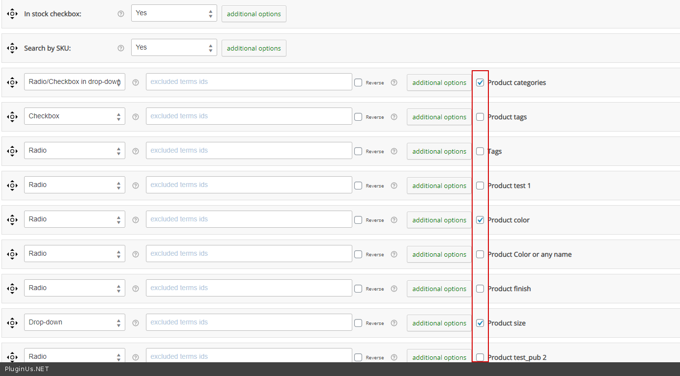Click drag handle icon for Product categories row
The width and height of the screenshot is (680, 376).
(x=12, y=82)
